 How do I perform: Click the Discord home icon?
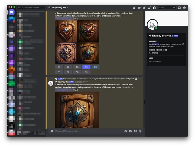pyautogui.click(x=12, y=12)
